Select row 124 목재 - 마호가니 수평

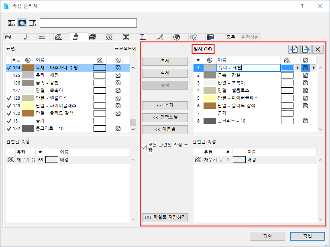(68, 68)
